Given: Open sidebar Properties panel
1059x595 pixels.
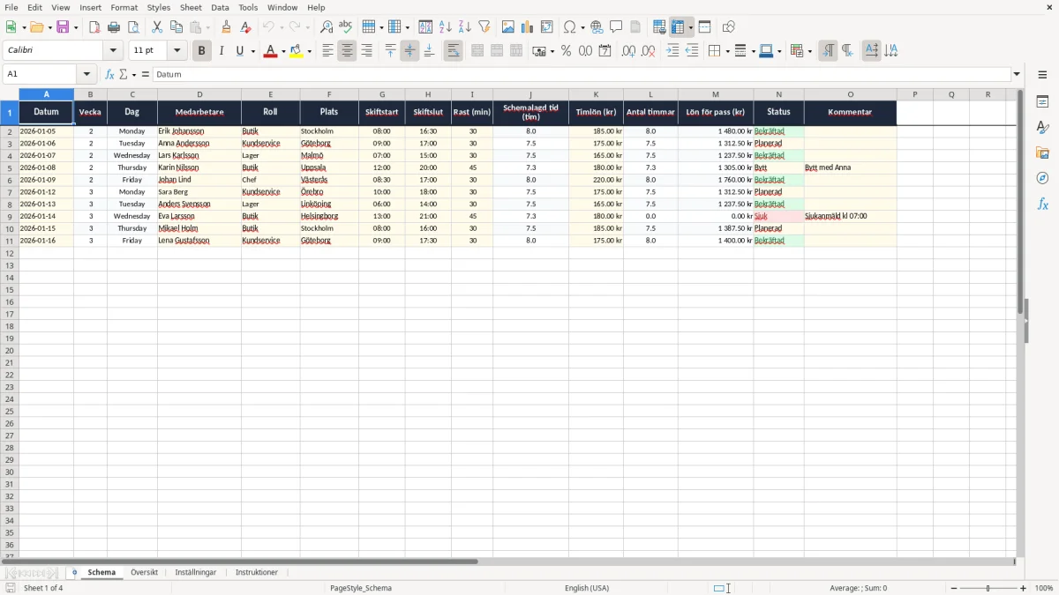Looking at the screenshot, I should point(1042,101).
